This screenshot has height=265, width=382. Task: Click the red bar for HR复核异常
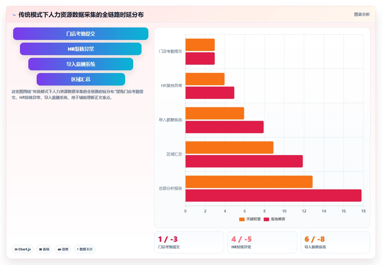click(210, 93)
